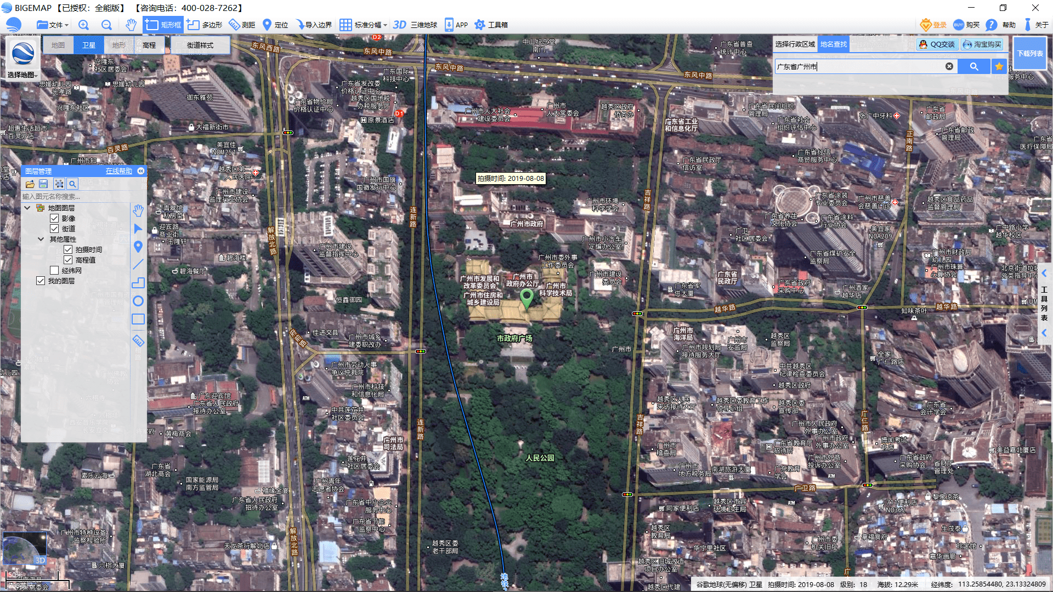Open the 下载列表 download list
This screenshot has height=592, width=1053.
(x=1030, y=53)
